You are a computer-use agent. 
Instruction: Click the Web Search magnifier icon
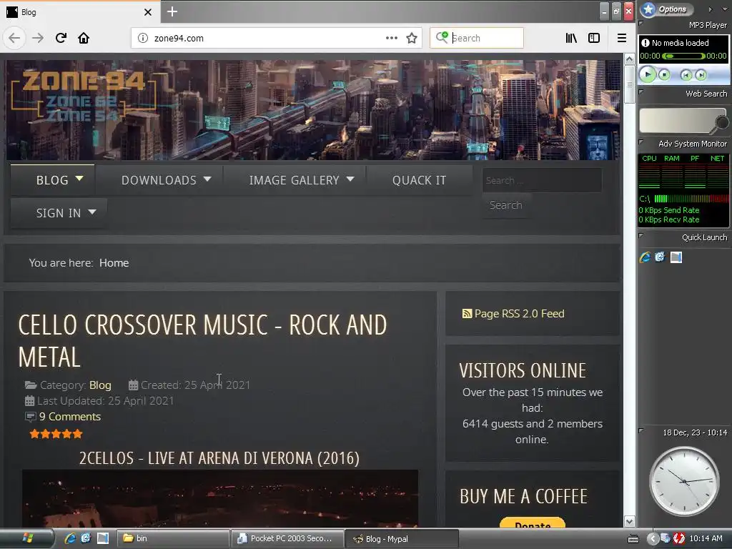[722, 123]
